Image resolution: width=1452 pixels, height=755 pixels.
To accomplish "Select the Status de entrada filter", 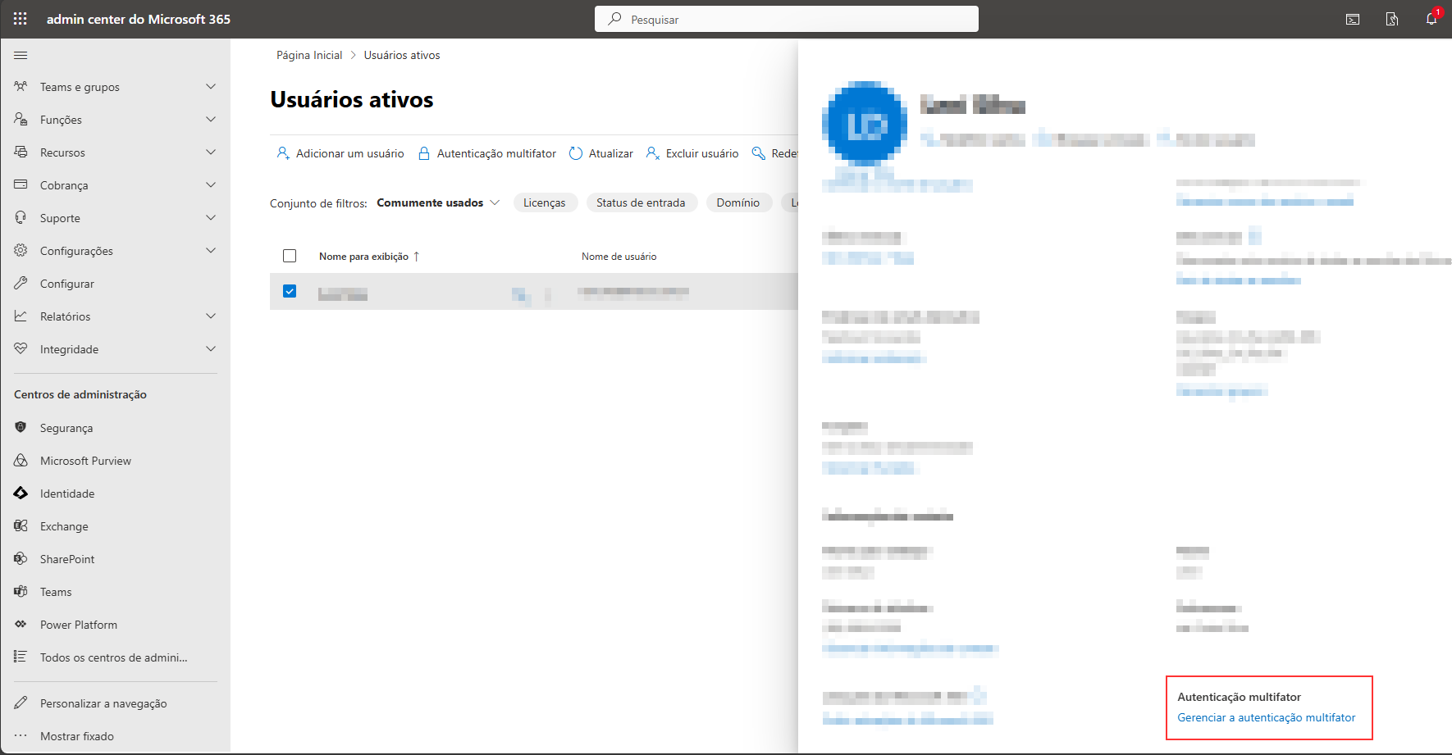I will [641, 202].
